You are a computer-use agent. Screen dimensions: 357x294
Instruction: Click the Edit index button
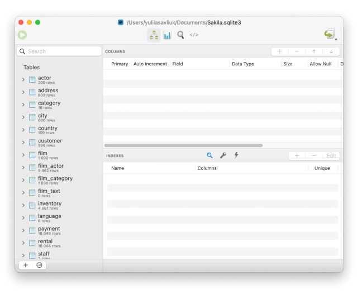pos(331,156)
